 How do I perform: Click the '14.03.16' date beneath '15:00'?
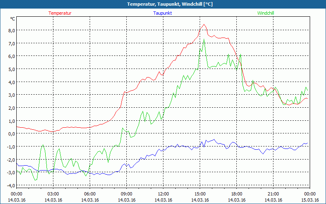coord(200,200)
